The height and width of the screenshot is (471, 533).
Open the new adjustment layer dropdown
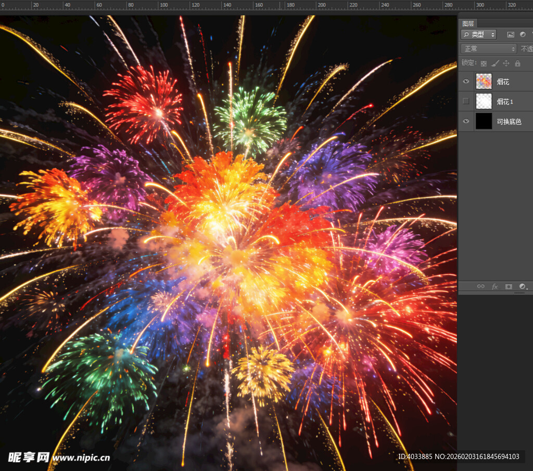[523, 286]
